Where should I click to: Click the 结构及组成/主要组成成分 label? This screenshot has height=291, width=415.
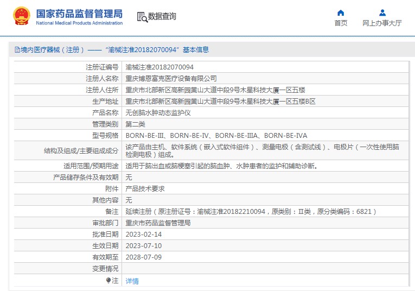[x=81, y=150]
